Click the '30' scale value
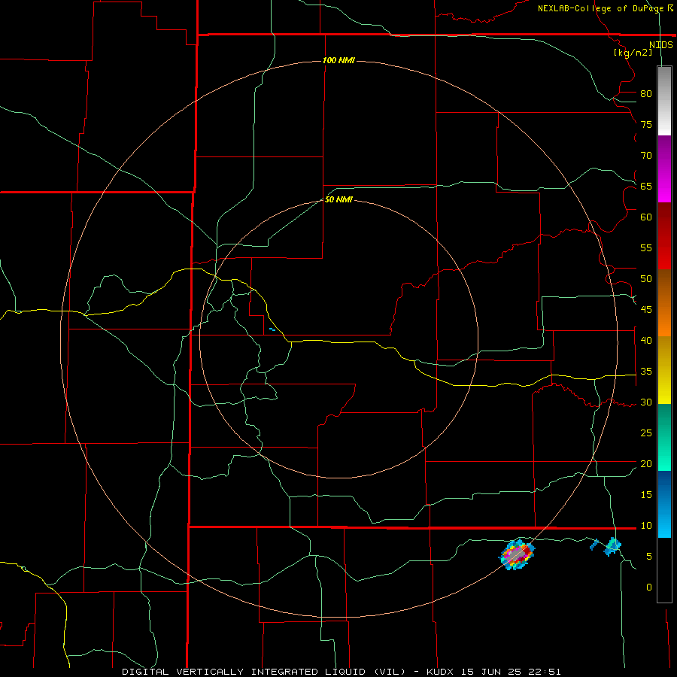 pyautogui.click(x=646, y=402)
